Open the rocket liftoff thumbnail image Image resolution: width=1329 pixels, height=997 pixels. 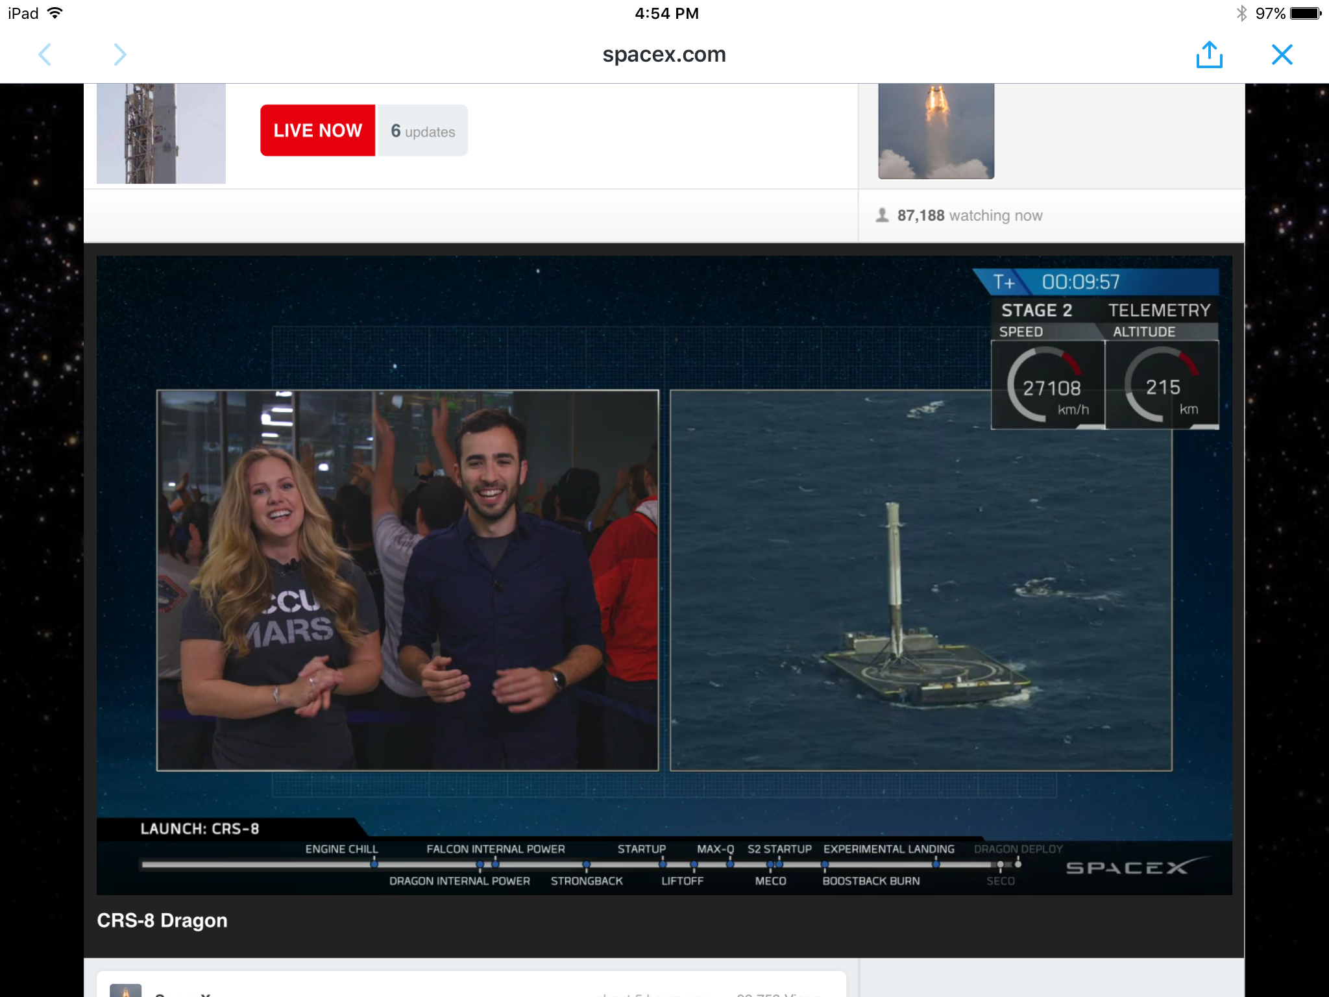point(936,131)
